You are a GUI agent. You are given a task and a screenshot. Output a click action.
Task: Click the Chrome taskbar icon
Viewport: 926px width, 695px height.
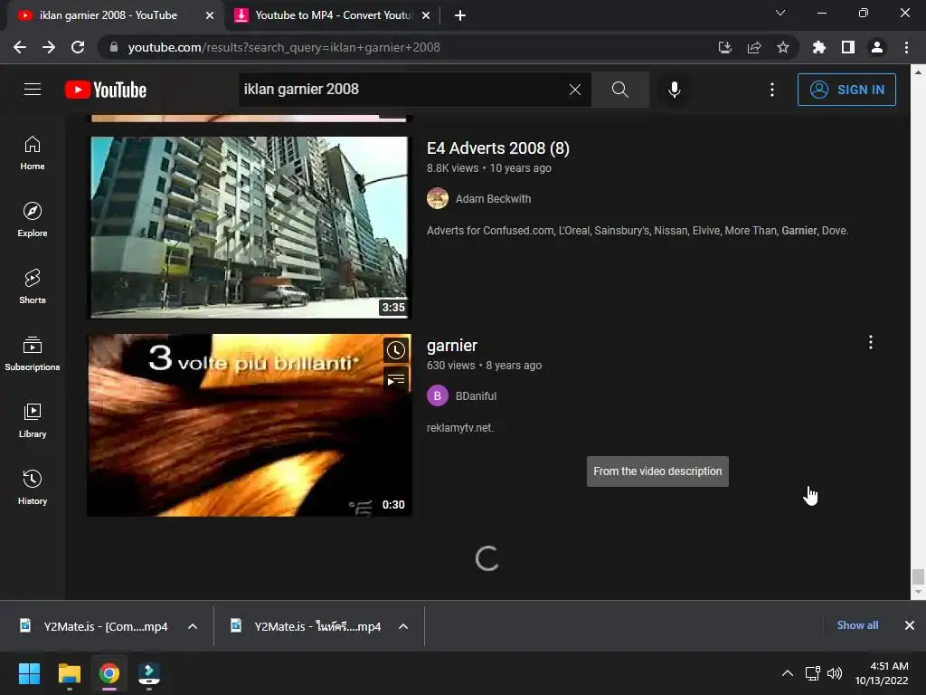tap(109, 673)
